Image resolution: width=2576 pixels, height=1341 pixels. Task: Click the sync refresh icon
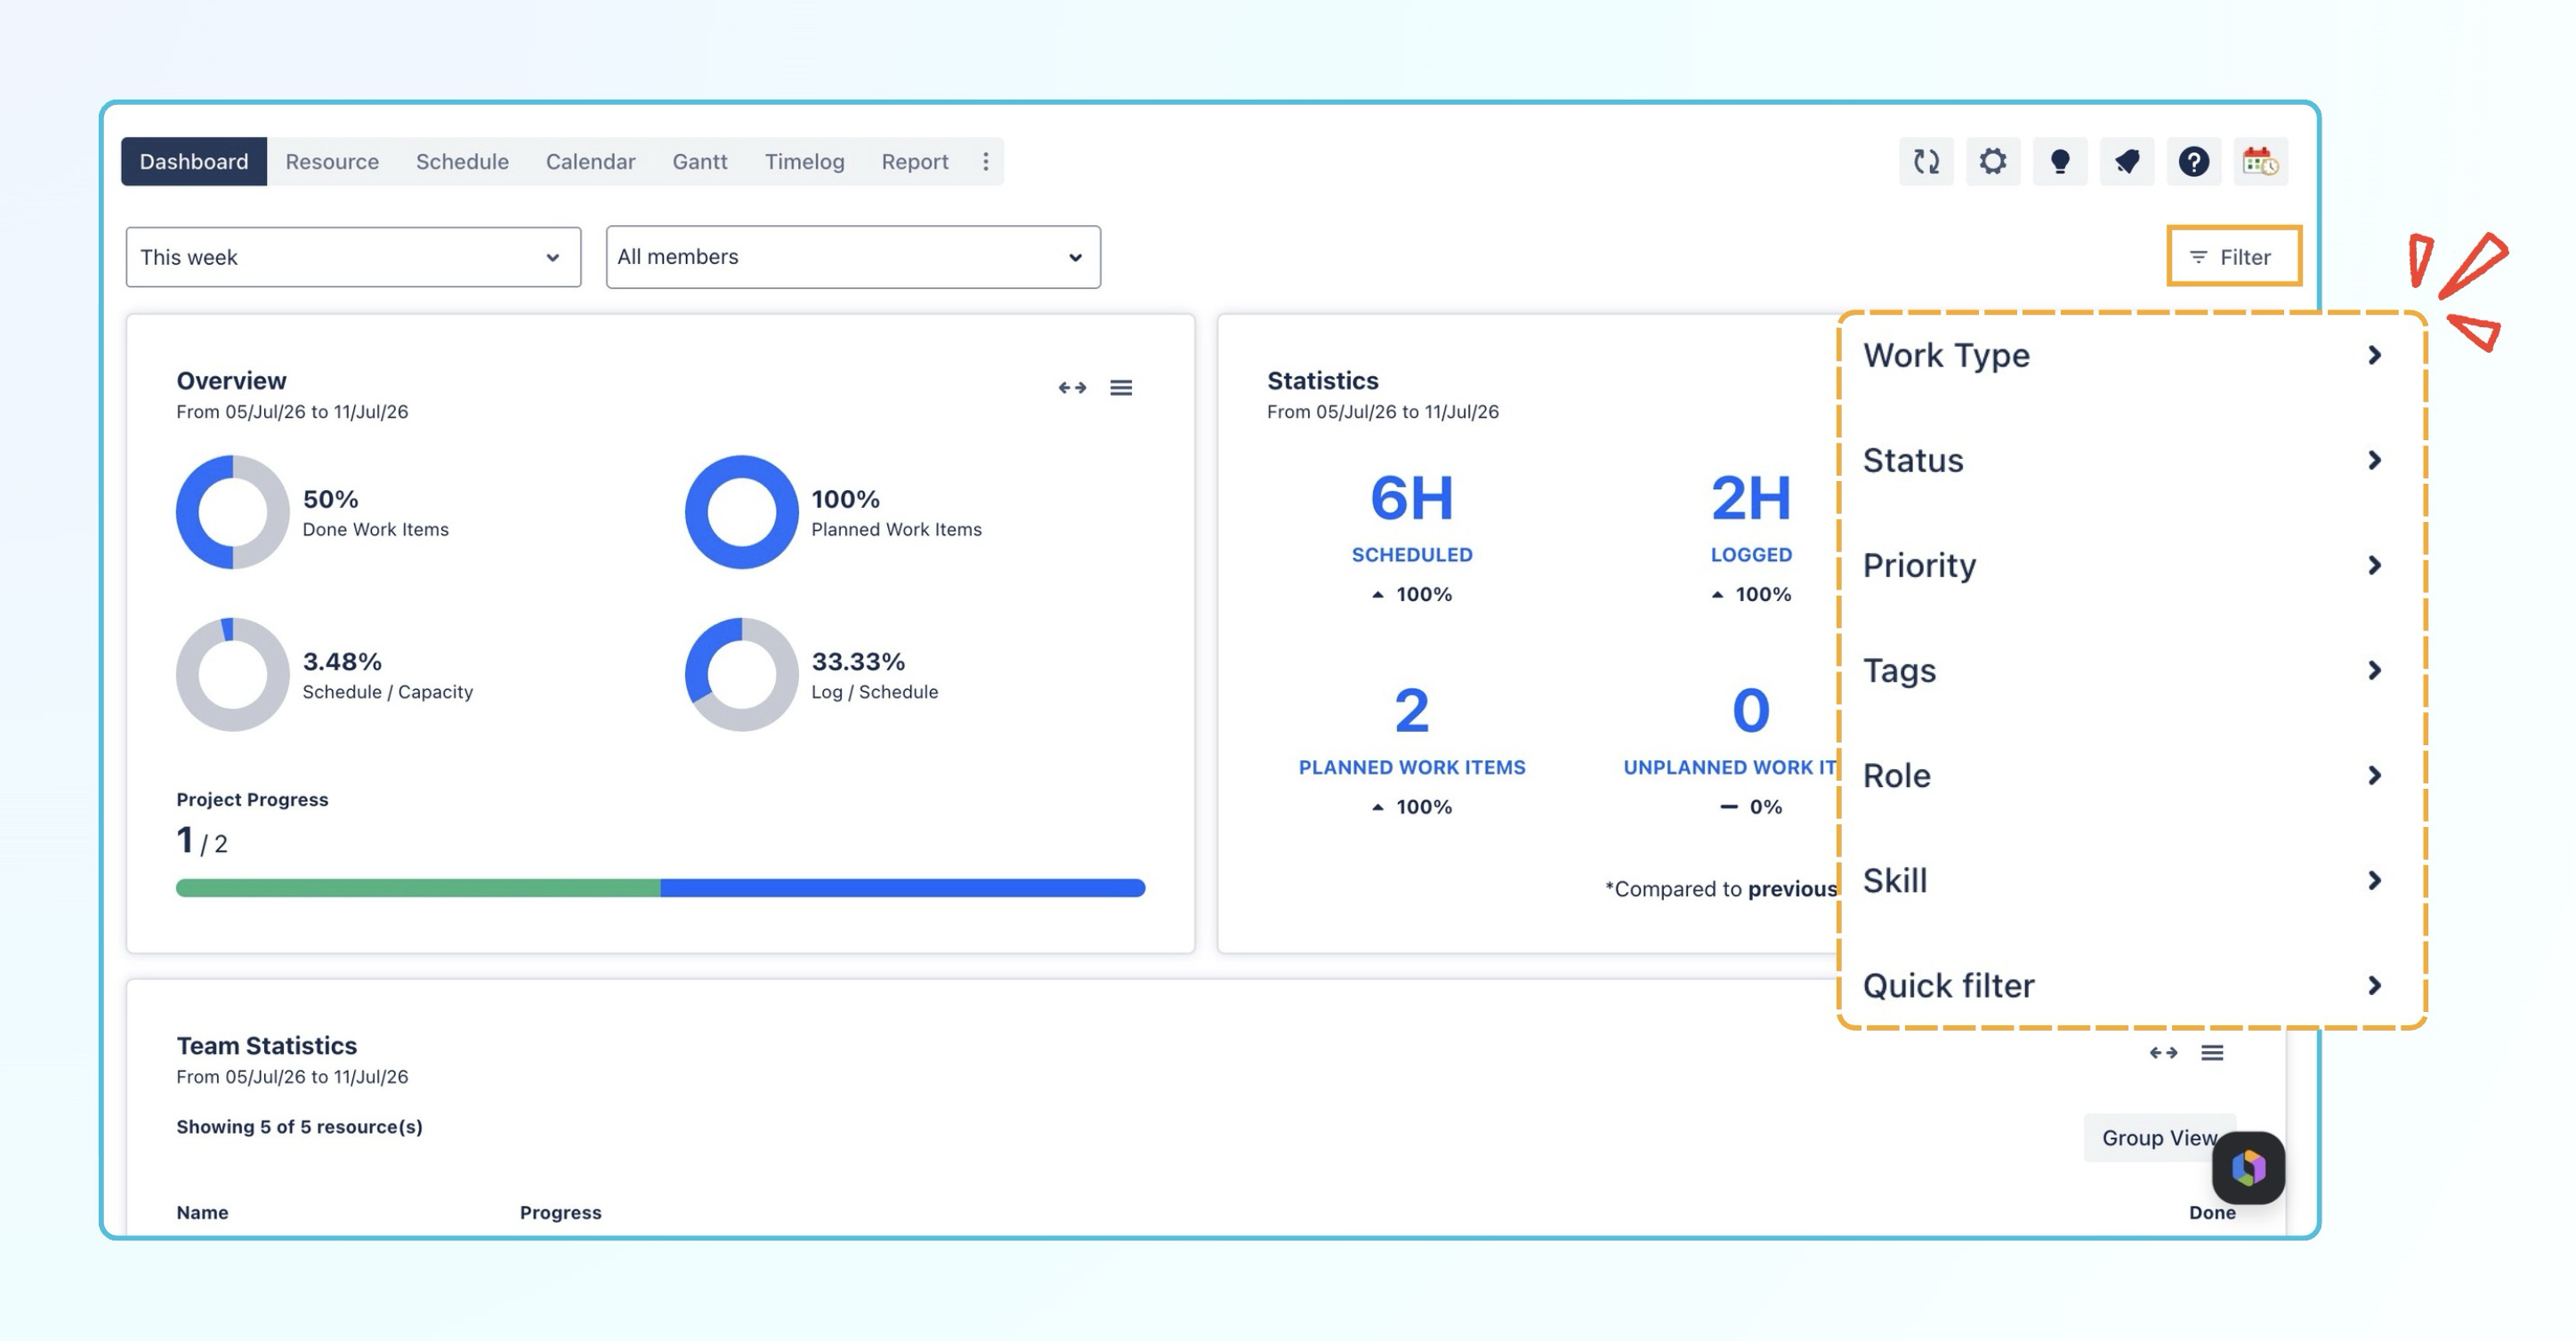[x=1926, y=162]
